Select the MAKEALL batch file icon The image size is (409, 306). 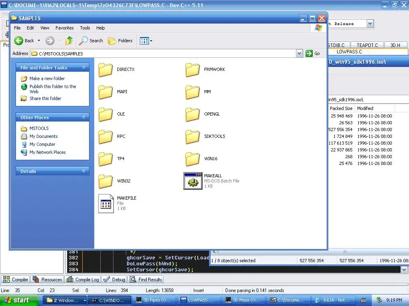(x=193, y=181)
